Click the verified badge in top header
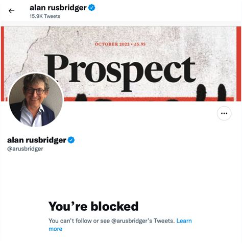The image size is (242, 244). [92, 8]
